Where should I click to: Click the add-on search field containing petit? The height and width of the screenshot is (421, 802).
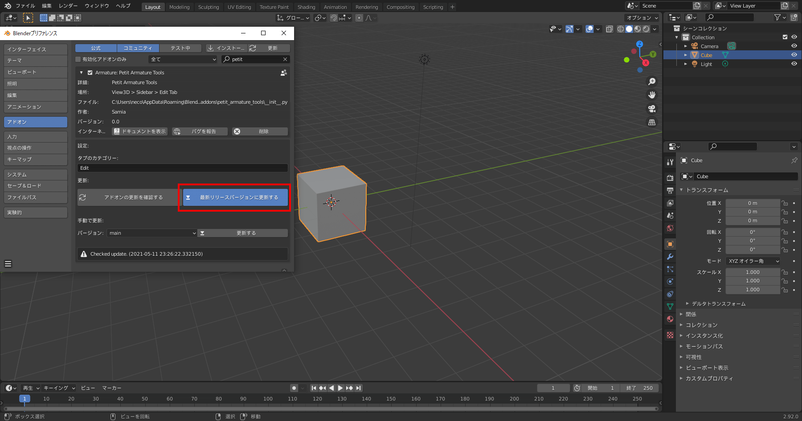(x=256, y=59)
